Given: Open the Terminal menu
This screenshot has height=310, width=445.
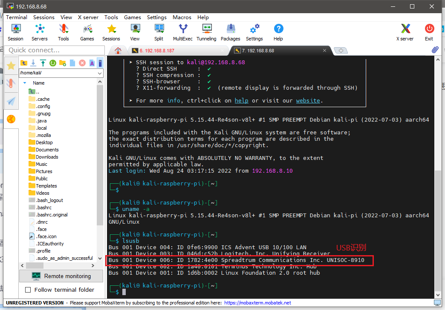Looking at the screenshot, I should tap(17, 17).
